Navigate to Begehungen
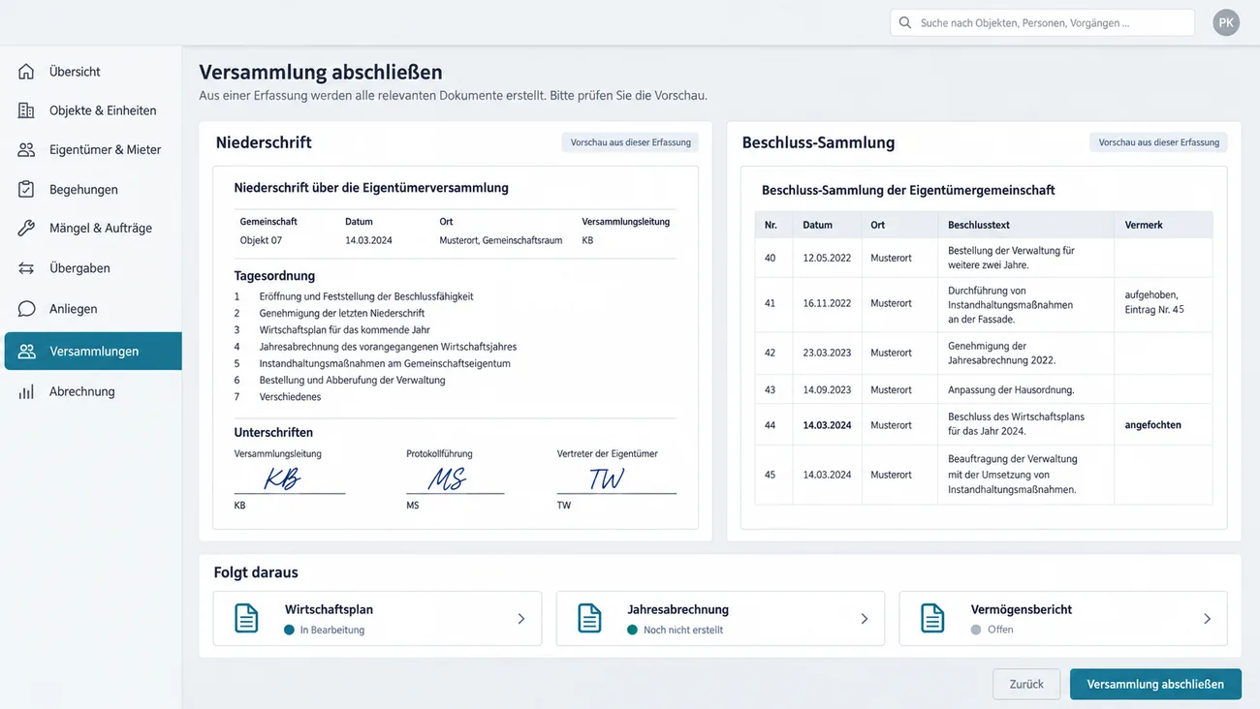The height and width of the screenshot is (709, 1260). click(x=92, y=189)
